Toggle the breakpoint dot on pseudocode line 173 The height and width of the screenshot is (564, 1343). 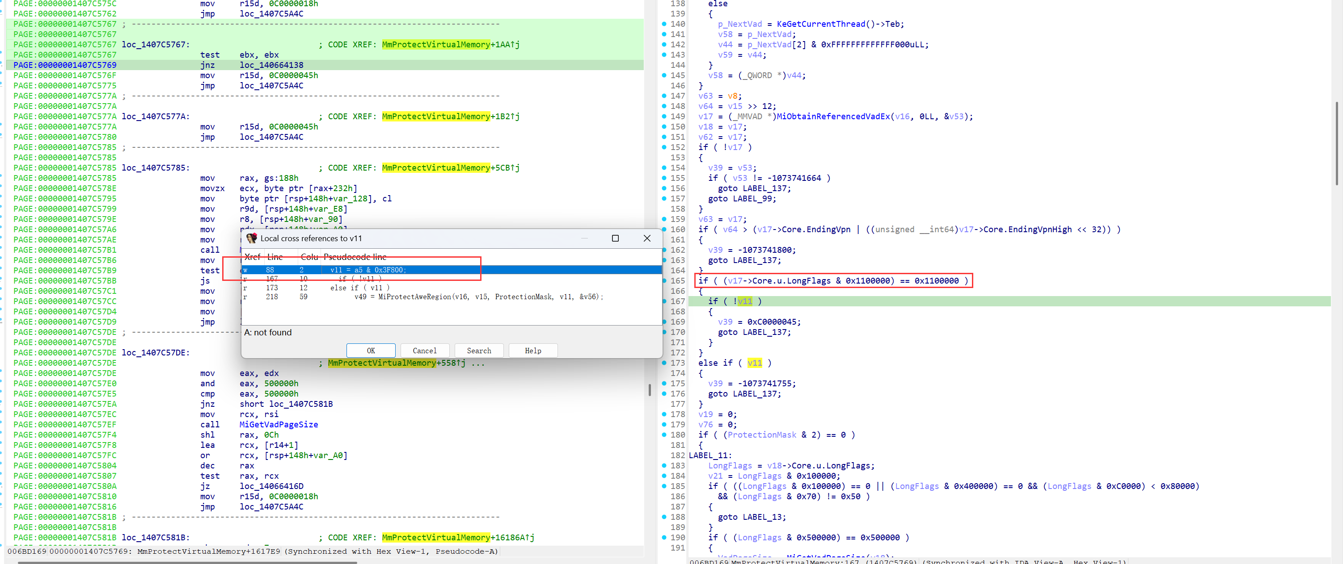pyautogui.click(x=664, y=363)
